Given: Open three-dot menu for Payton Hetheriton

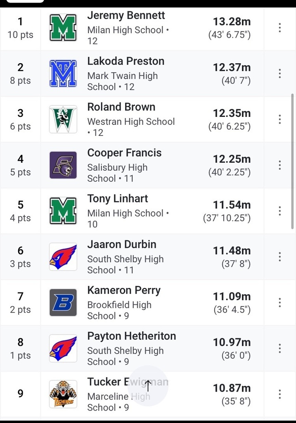Looking at the screenshot, I should (279, 348).
